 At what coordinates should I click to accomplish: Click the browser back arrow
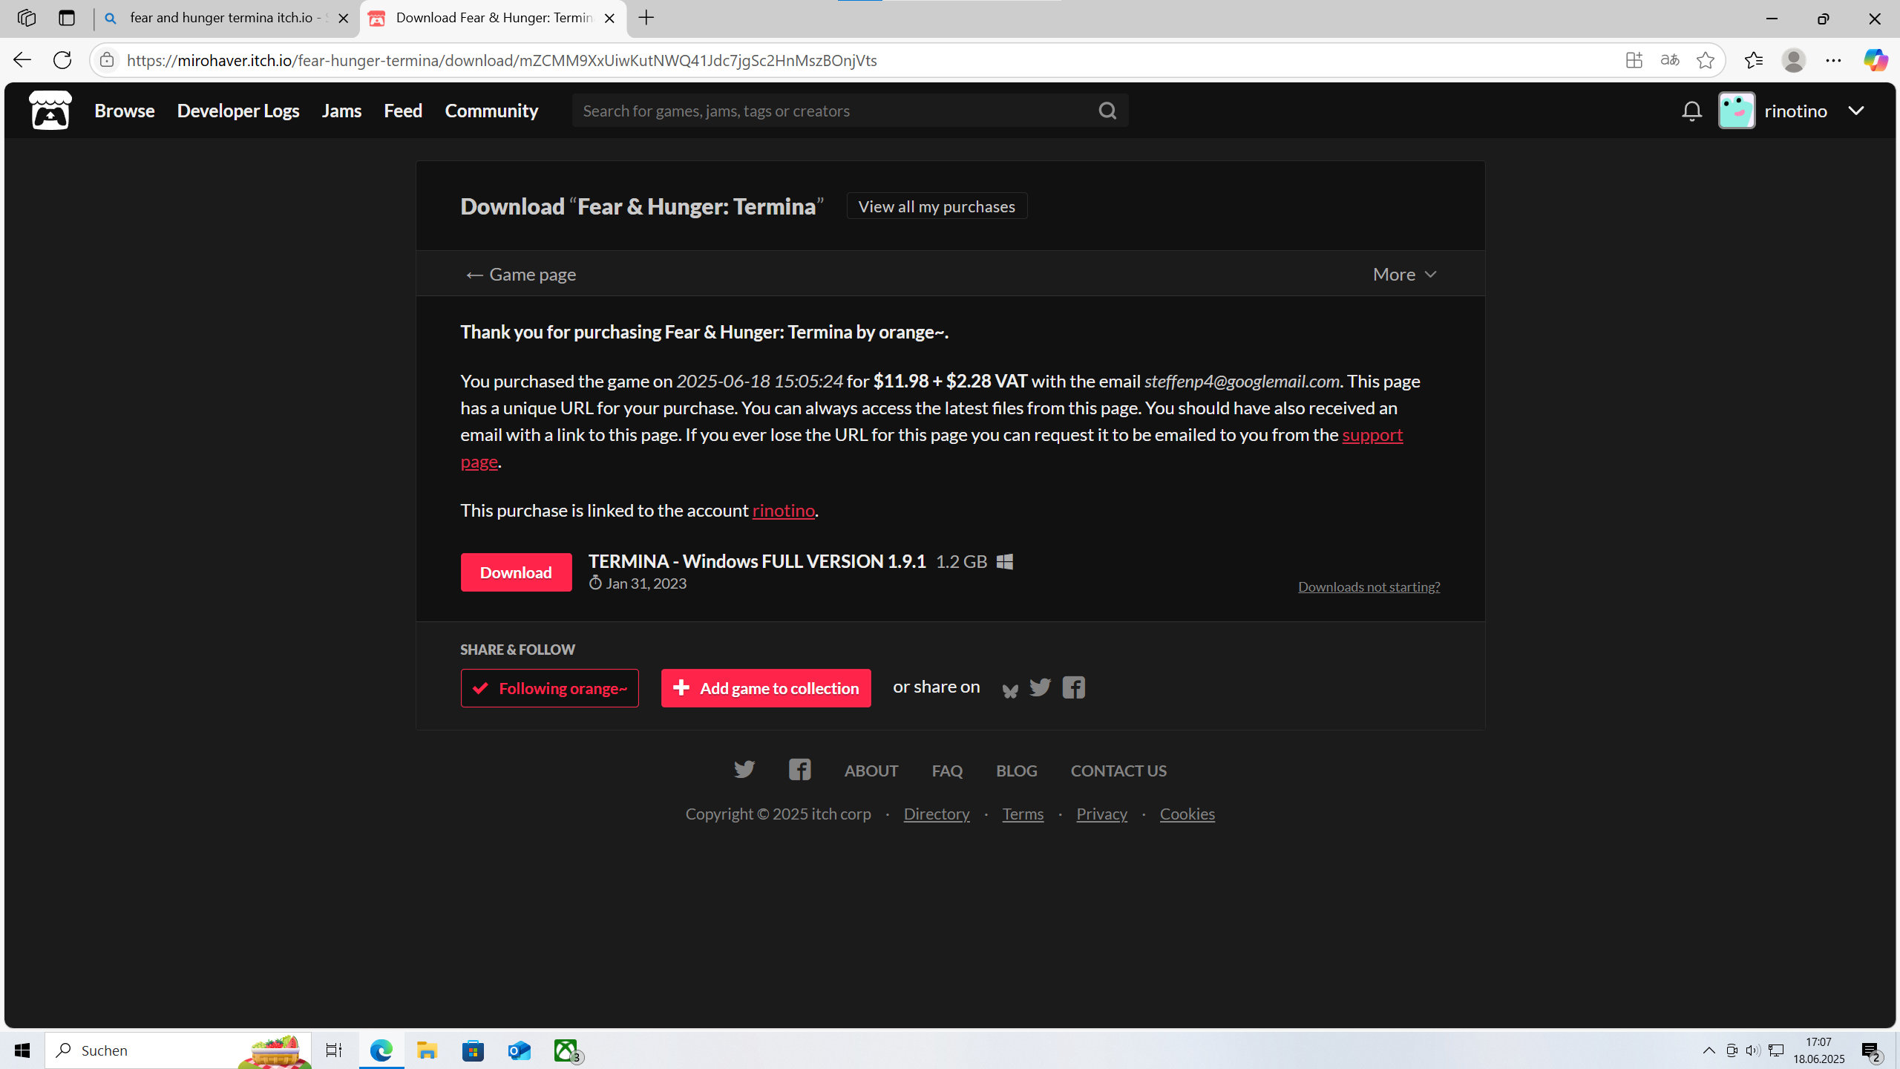pos(22,60)
